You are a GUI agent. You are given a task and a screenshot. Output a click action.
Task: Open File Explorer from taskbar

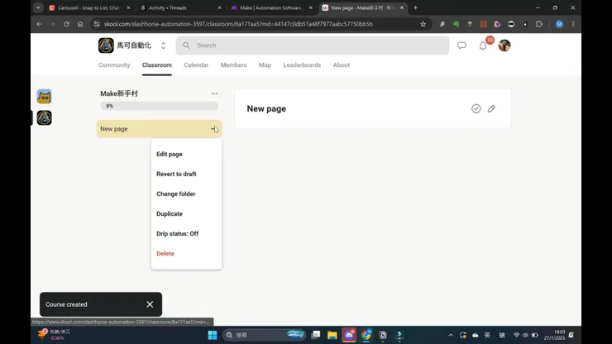point(332,335)
